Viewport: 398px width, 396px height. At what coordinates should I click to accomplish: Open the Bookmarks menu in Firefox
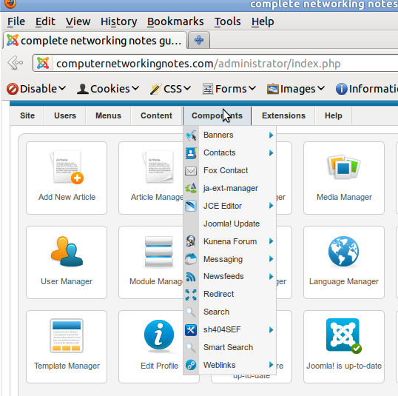coord(175,21)
